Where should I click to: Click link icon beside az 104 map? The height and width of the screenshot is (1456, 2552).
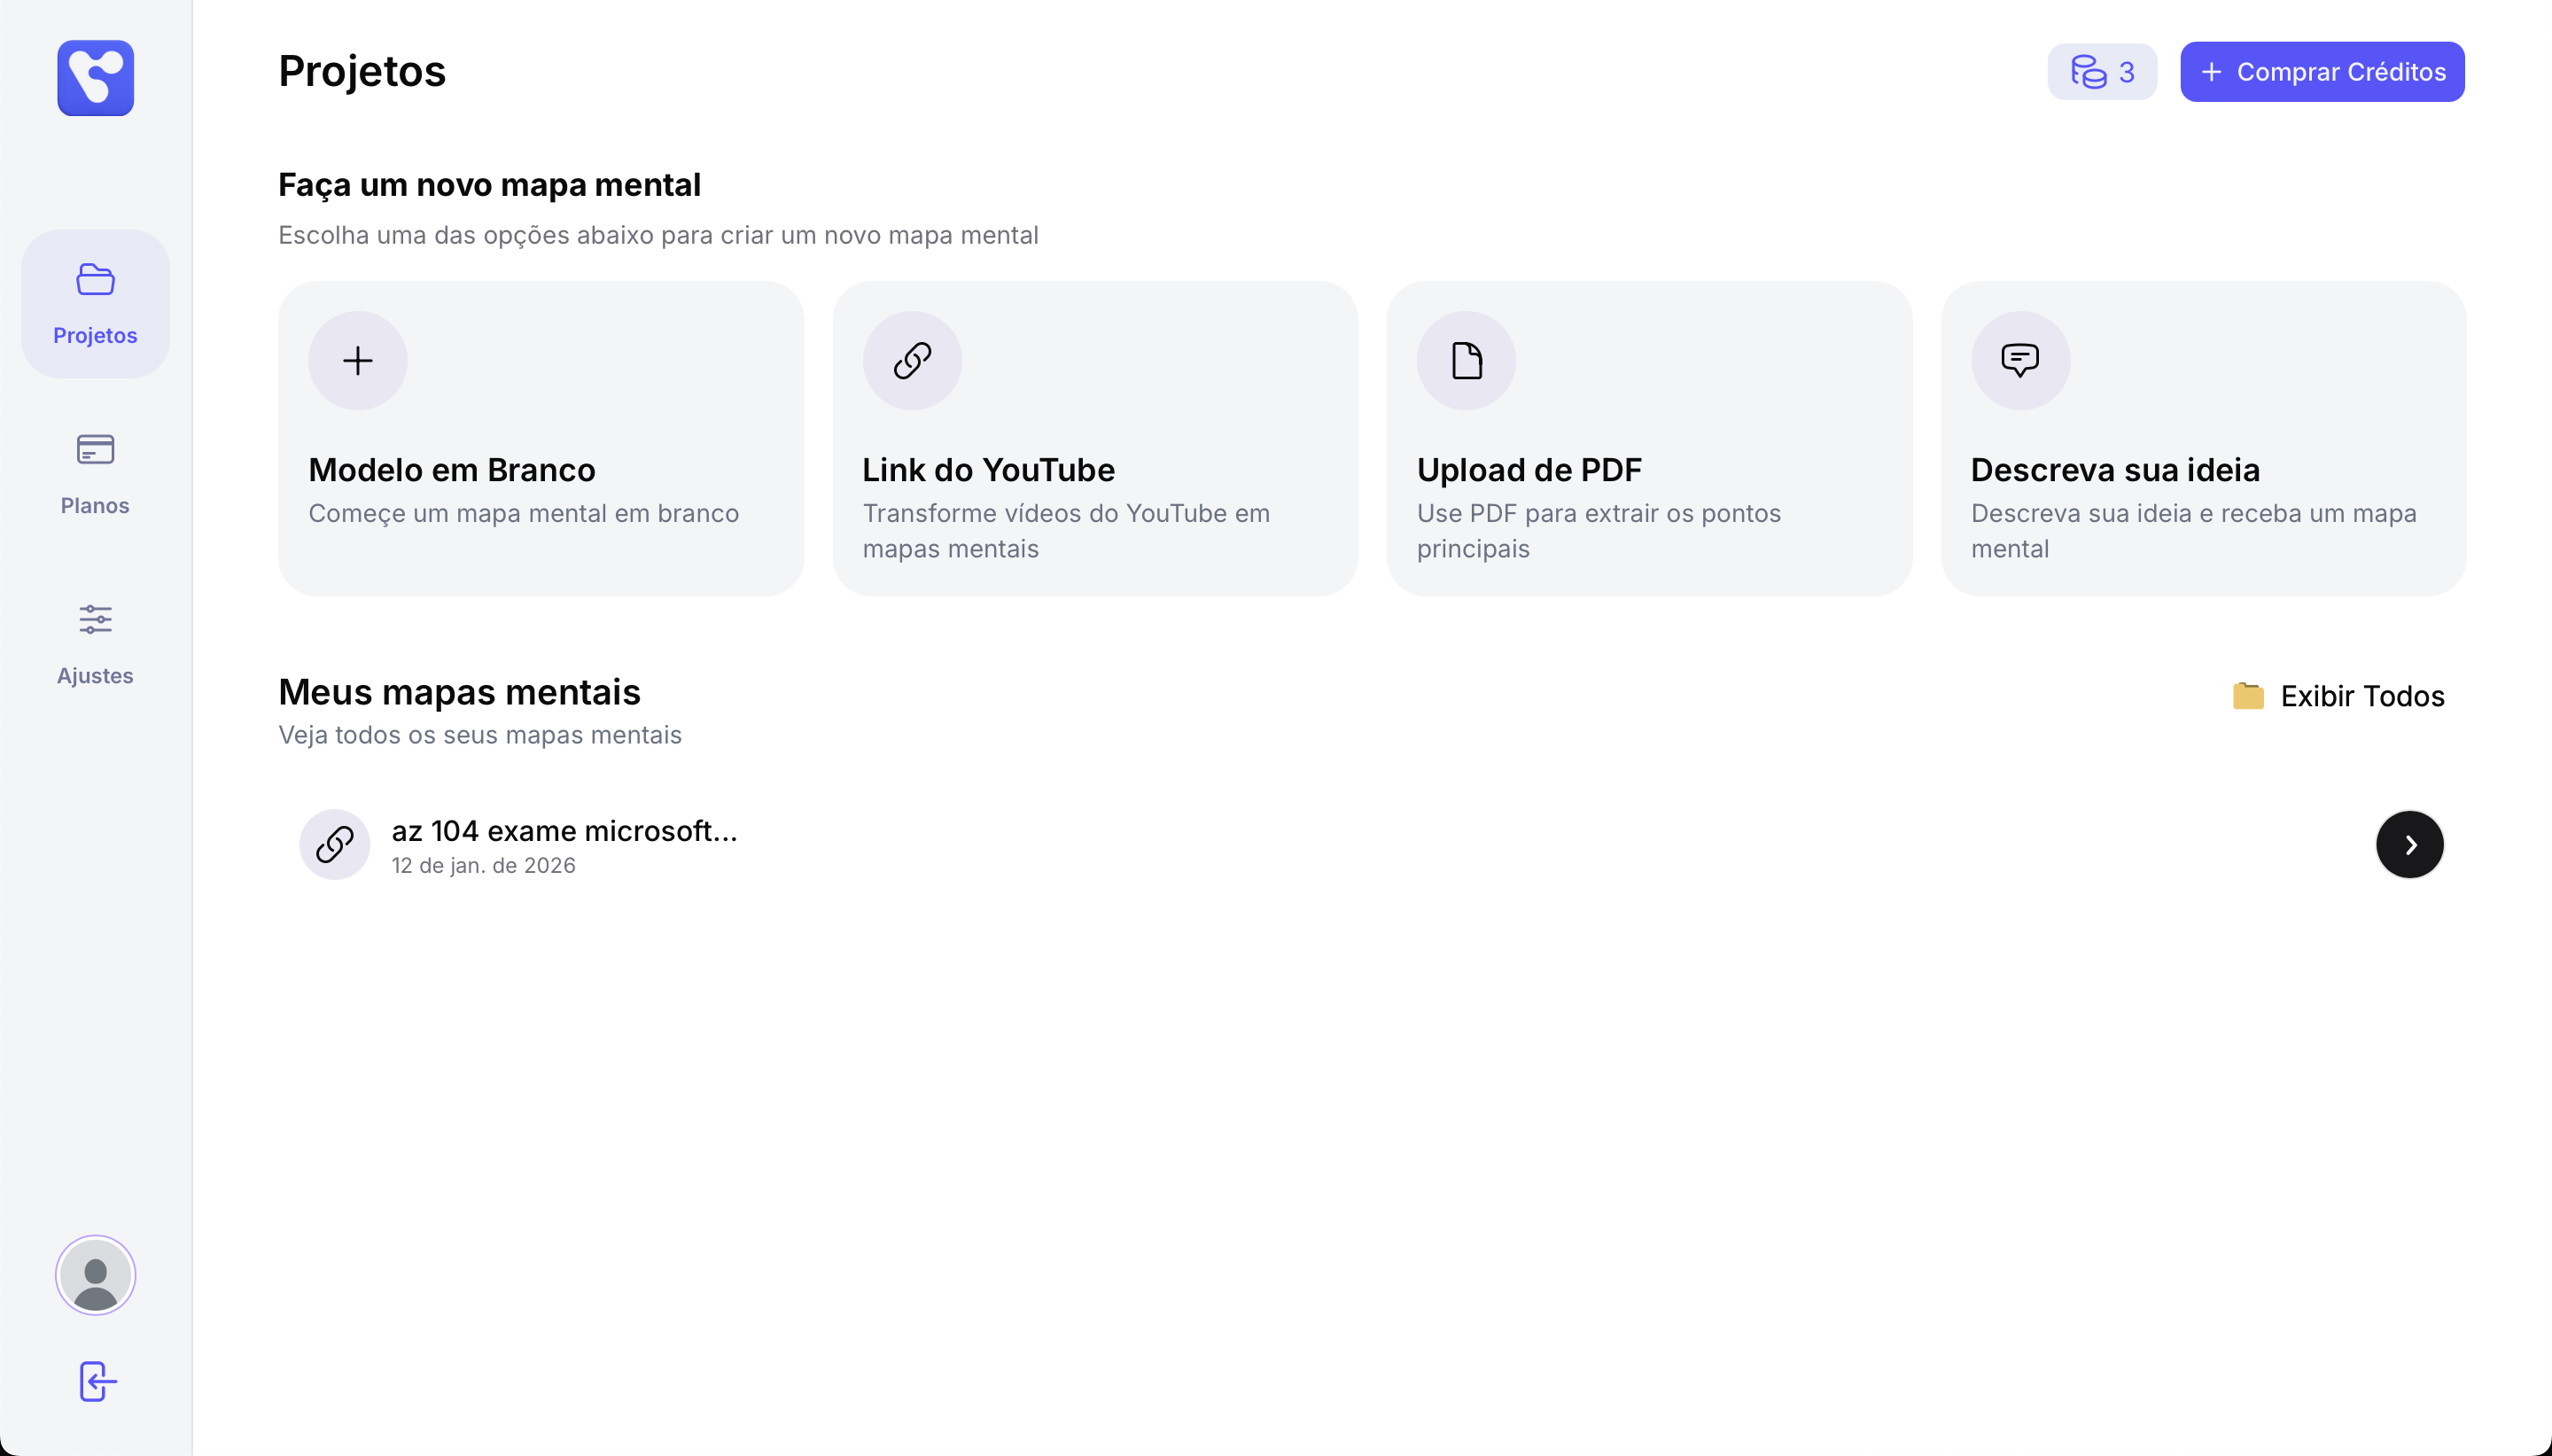coord(335,845)
